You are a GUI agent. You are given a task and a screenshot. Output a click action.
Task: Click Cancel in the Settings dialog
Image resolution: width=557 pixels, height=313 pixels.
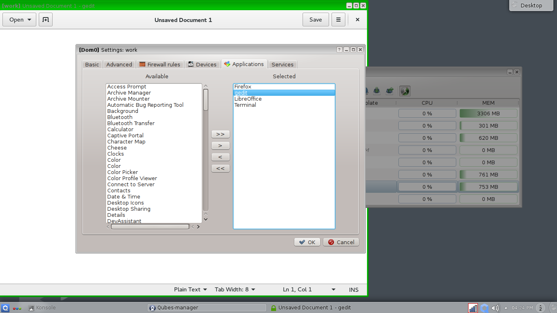341,242
